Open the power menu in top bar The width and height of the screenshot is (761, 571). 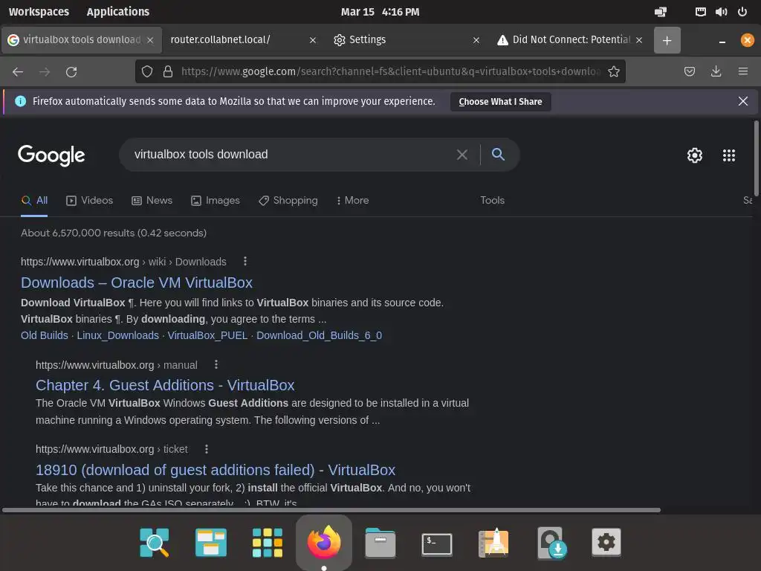coord(742,12)
